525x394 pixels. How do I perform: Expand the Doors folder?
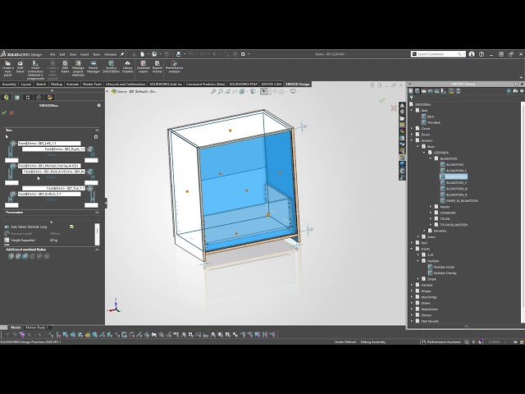[412, 135]
